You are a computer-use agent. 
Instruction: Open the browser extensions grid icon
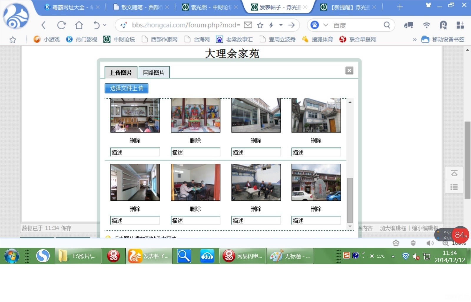(460, 25)
